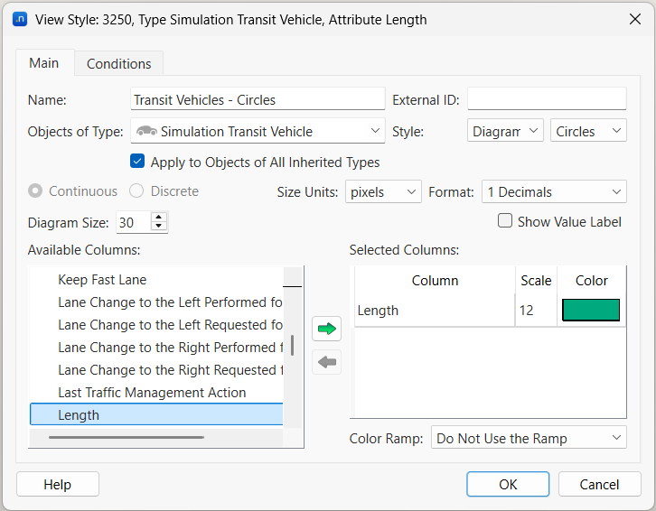The height and width of the screenshot is (511, 656).
Task: Toggle Apply to Objects of All Inherited Types
Action: pyautogui.click(x=137, y=163)
